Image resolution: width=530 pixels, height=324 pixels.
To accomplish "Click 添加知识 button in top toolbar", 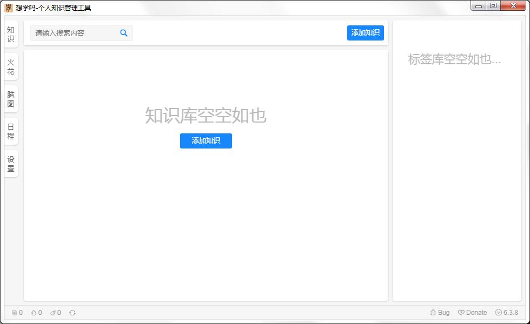I will point(366,33).
